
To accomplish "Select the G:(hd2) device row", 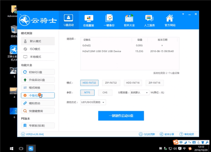I will point(130,46).
